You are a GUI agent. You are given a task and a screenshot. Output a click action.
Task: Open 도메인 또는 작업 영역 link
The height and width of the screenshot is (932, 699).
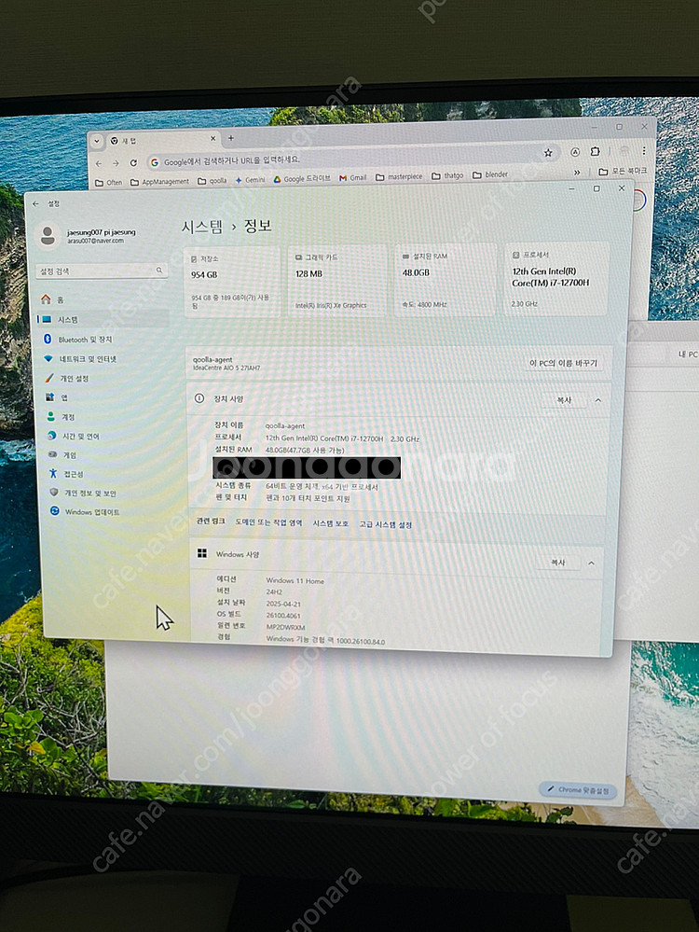tap(268, 522)
